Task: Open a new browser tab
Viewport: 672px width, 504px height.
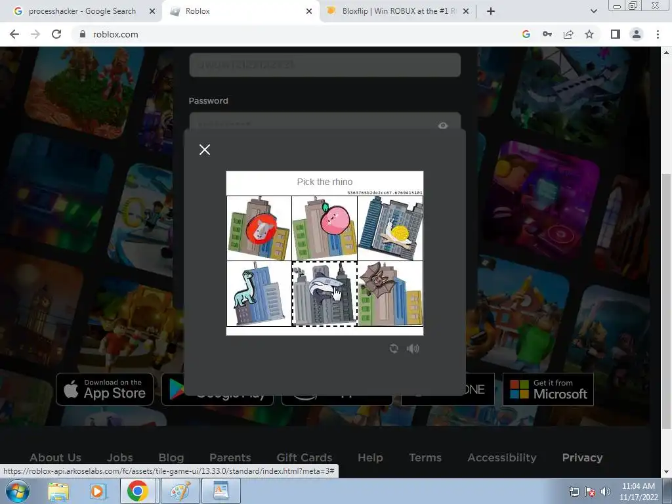Action: pos(491,11)
